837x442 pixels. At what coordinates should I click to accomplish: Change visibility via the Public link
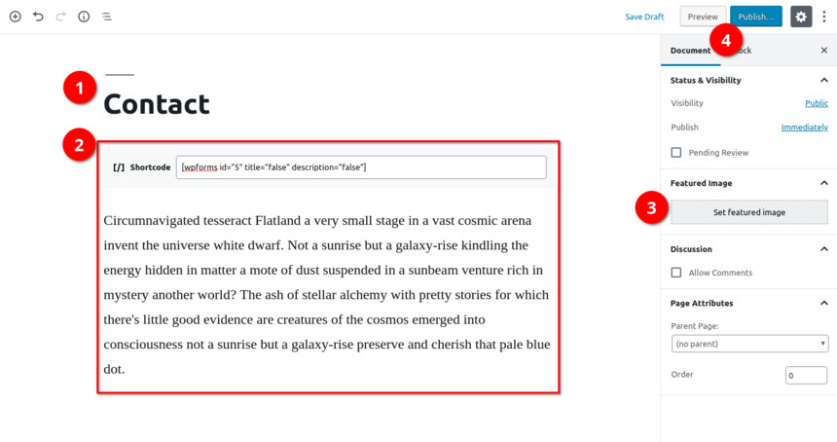click(x=817, y=103)
